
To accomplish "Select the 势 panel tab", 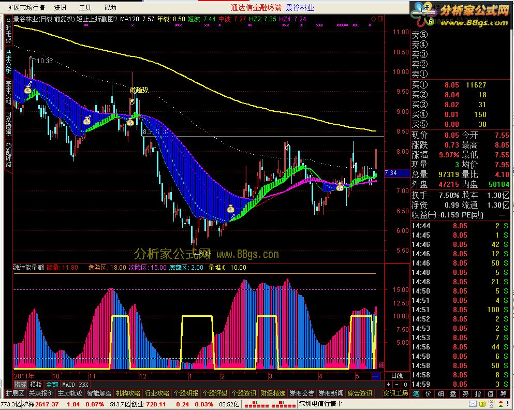I will [465, 393].
